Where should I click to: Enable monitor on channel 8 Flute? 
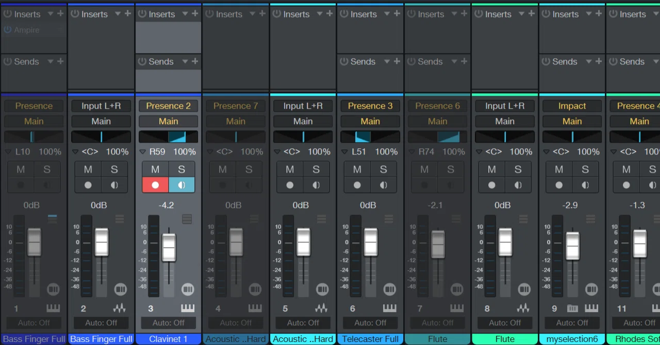tap(518, 185)
